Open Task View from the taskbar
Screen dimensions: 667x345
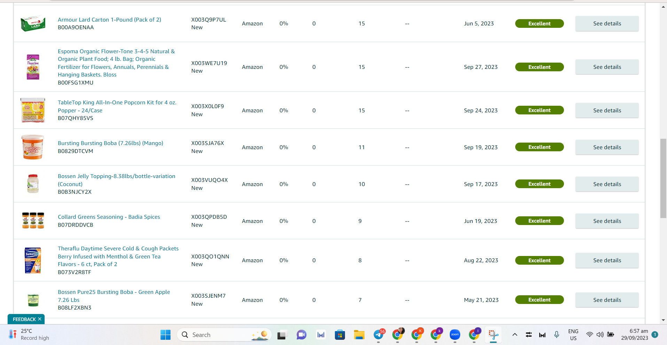click(281, 335)
